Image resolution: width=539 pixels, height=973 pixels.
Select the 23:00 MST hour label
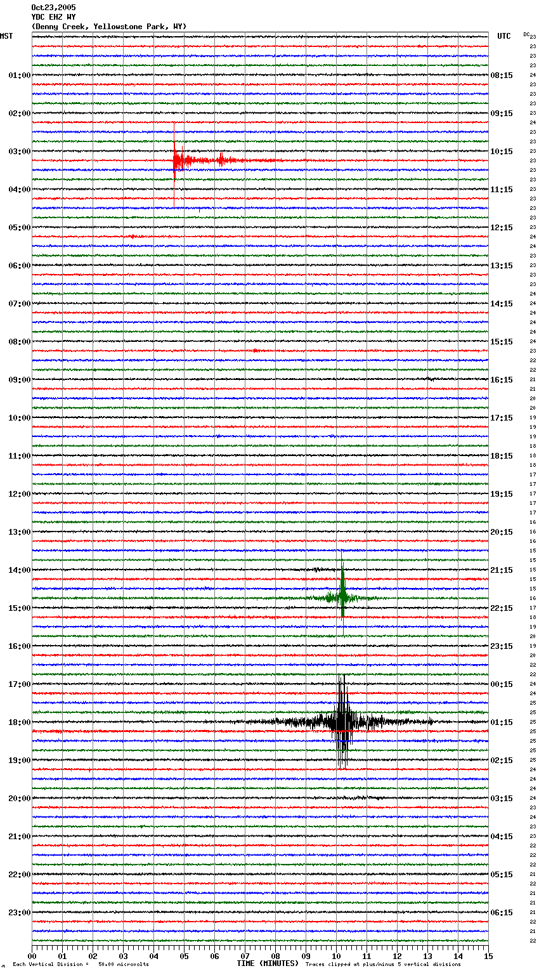tap(20, 913)
